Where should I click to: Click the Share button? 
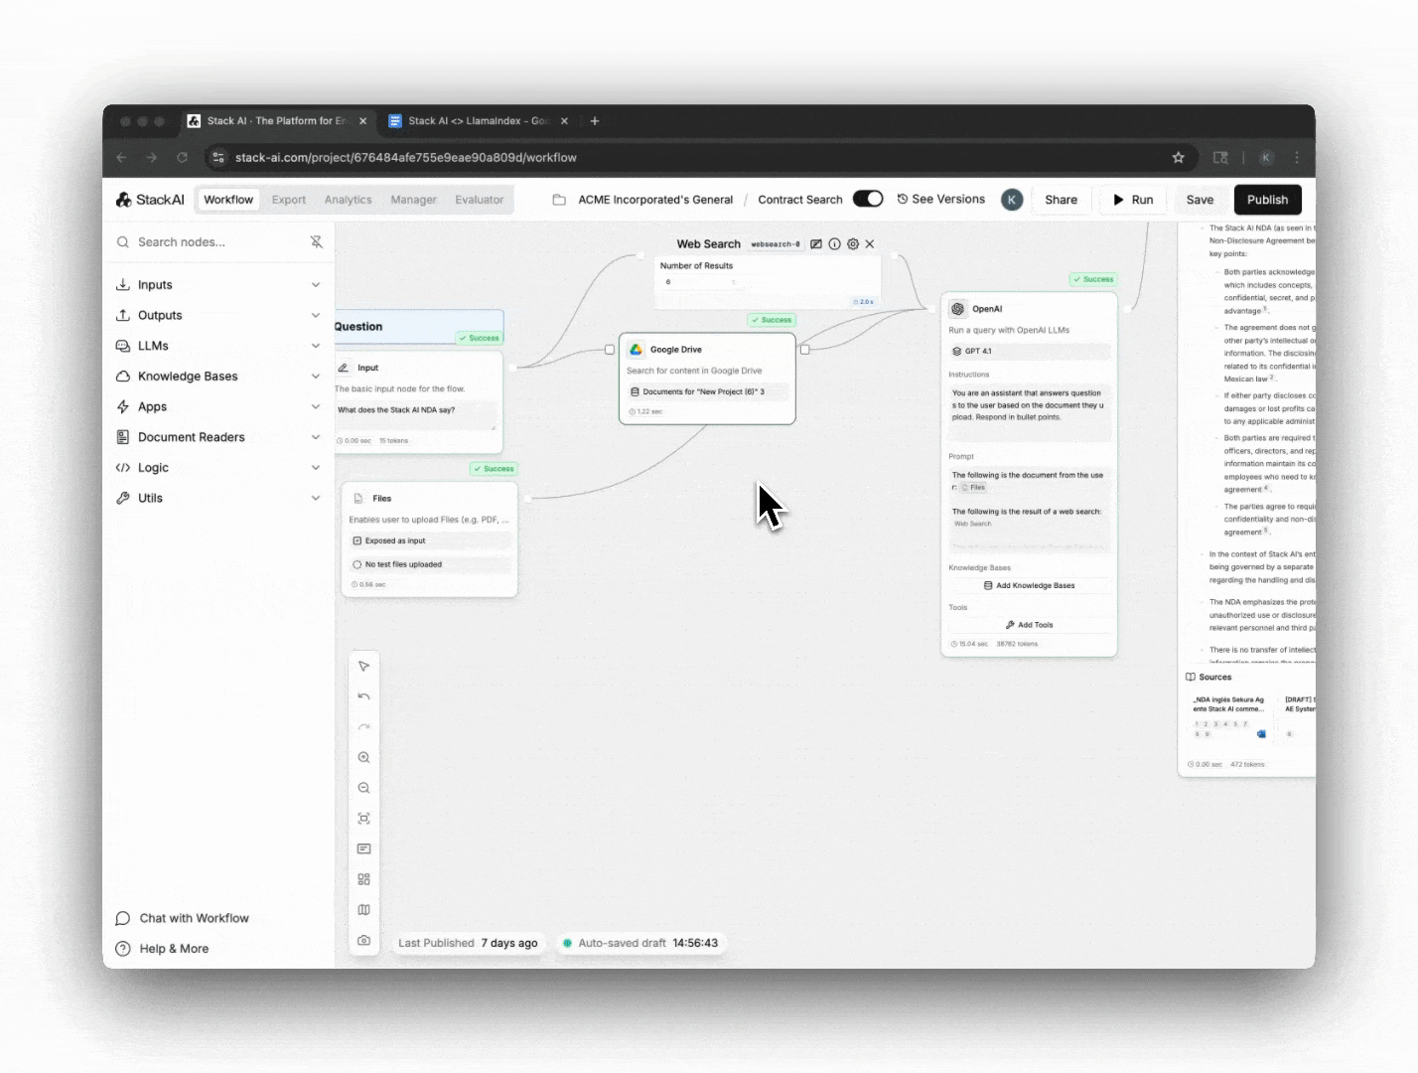(x=1062, y=200)
